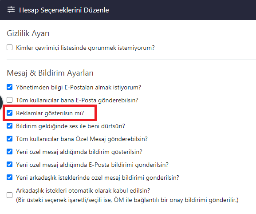The width and height of the screenshot is (256, 214).
Task: Click the 'Mesaj & Bildirim Ayarları' section heading
Action: coord(50,73)
